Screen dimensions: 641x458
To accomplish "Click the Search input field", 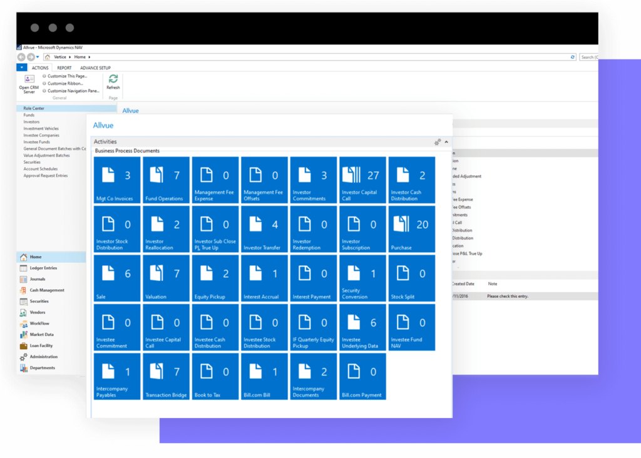I will click(588, 57).
